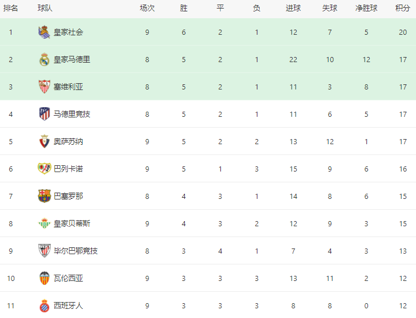The image size is (416, 318).
Task: Select the 进球 column header
Action: point(293,8)
